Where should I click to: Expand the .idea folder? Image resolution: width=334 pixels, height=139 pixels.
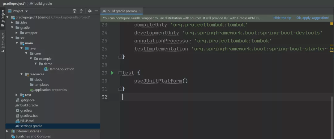(x=12, y=22)
